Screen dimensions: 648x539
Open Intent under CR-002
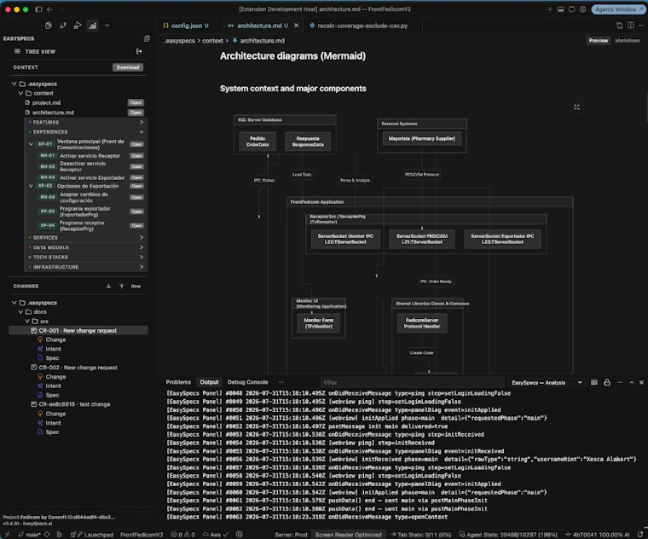point(54,386)
